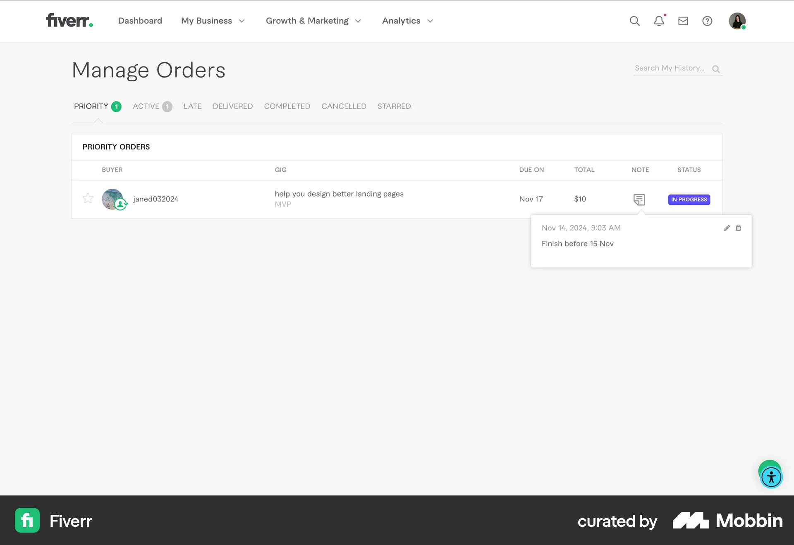Open the help question mark icon

tap(707, 21)
